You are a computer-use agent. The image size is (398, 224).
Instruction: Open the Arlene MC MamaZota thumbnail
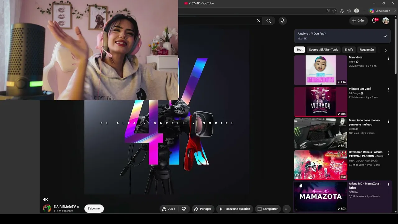click(x=321, y=197)
